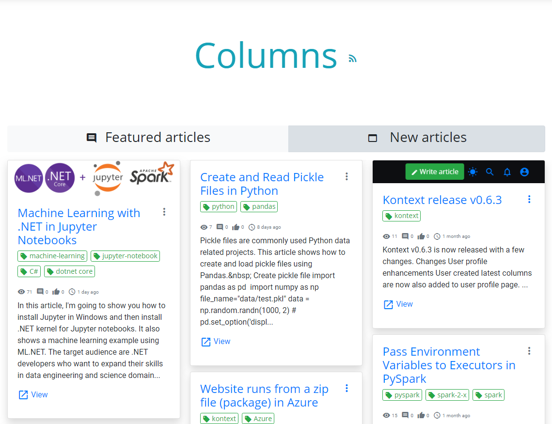
Task: Filter by the pandas tag
Action: point(259,206)
